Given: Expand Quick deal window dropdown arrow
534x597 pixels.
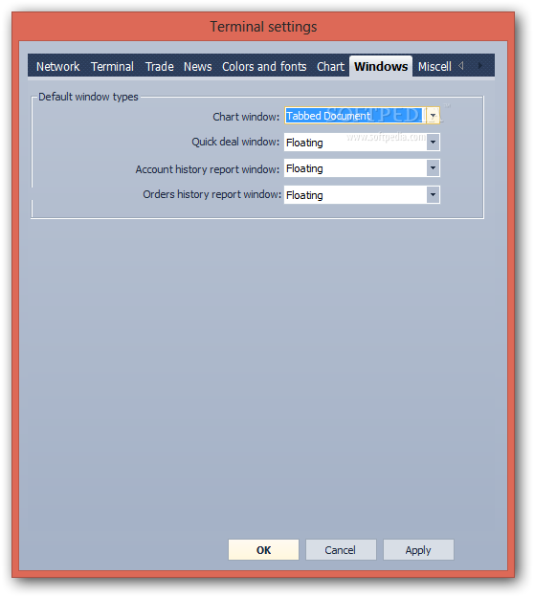Looking at the screenshot, I should coord(434,142).
